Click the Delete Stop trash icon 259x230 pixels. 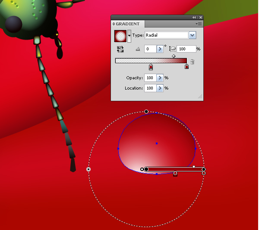tap(192, 62)
